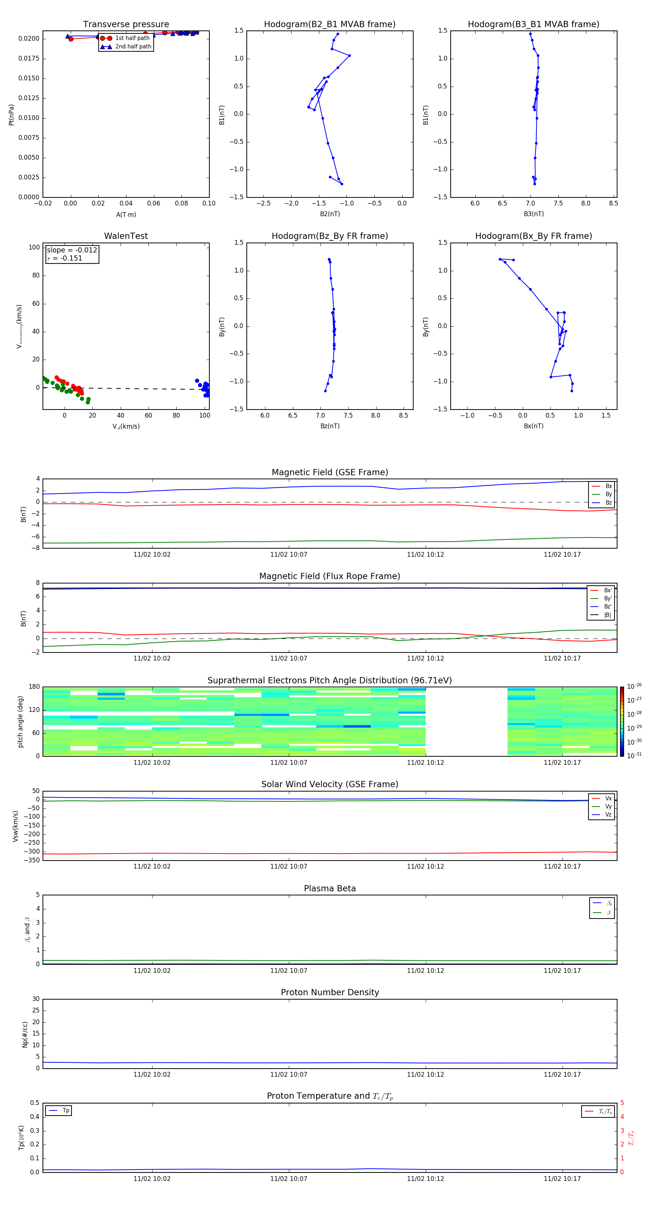Click the 'slope = -0.012' annotation
This screenshot has height=1211, width=660.
[72, 250]
